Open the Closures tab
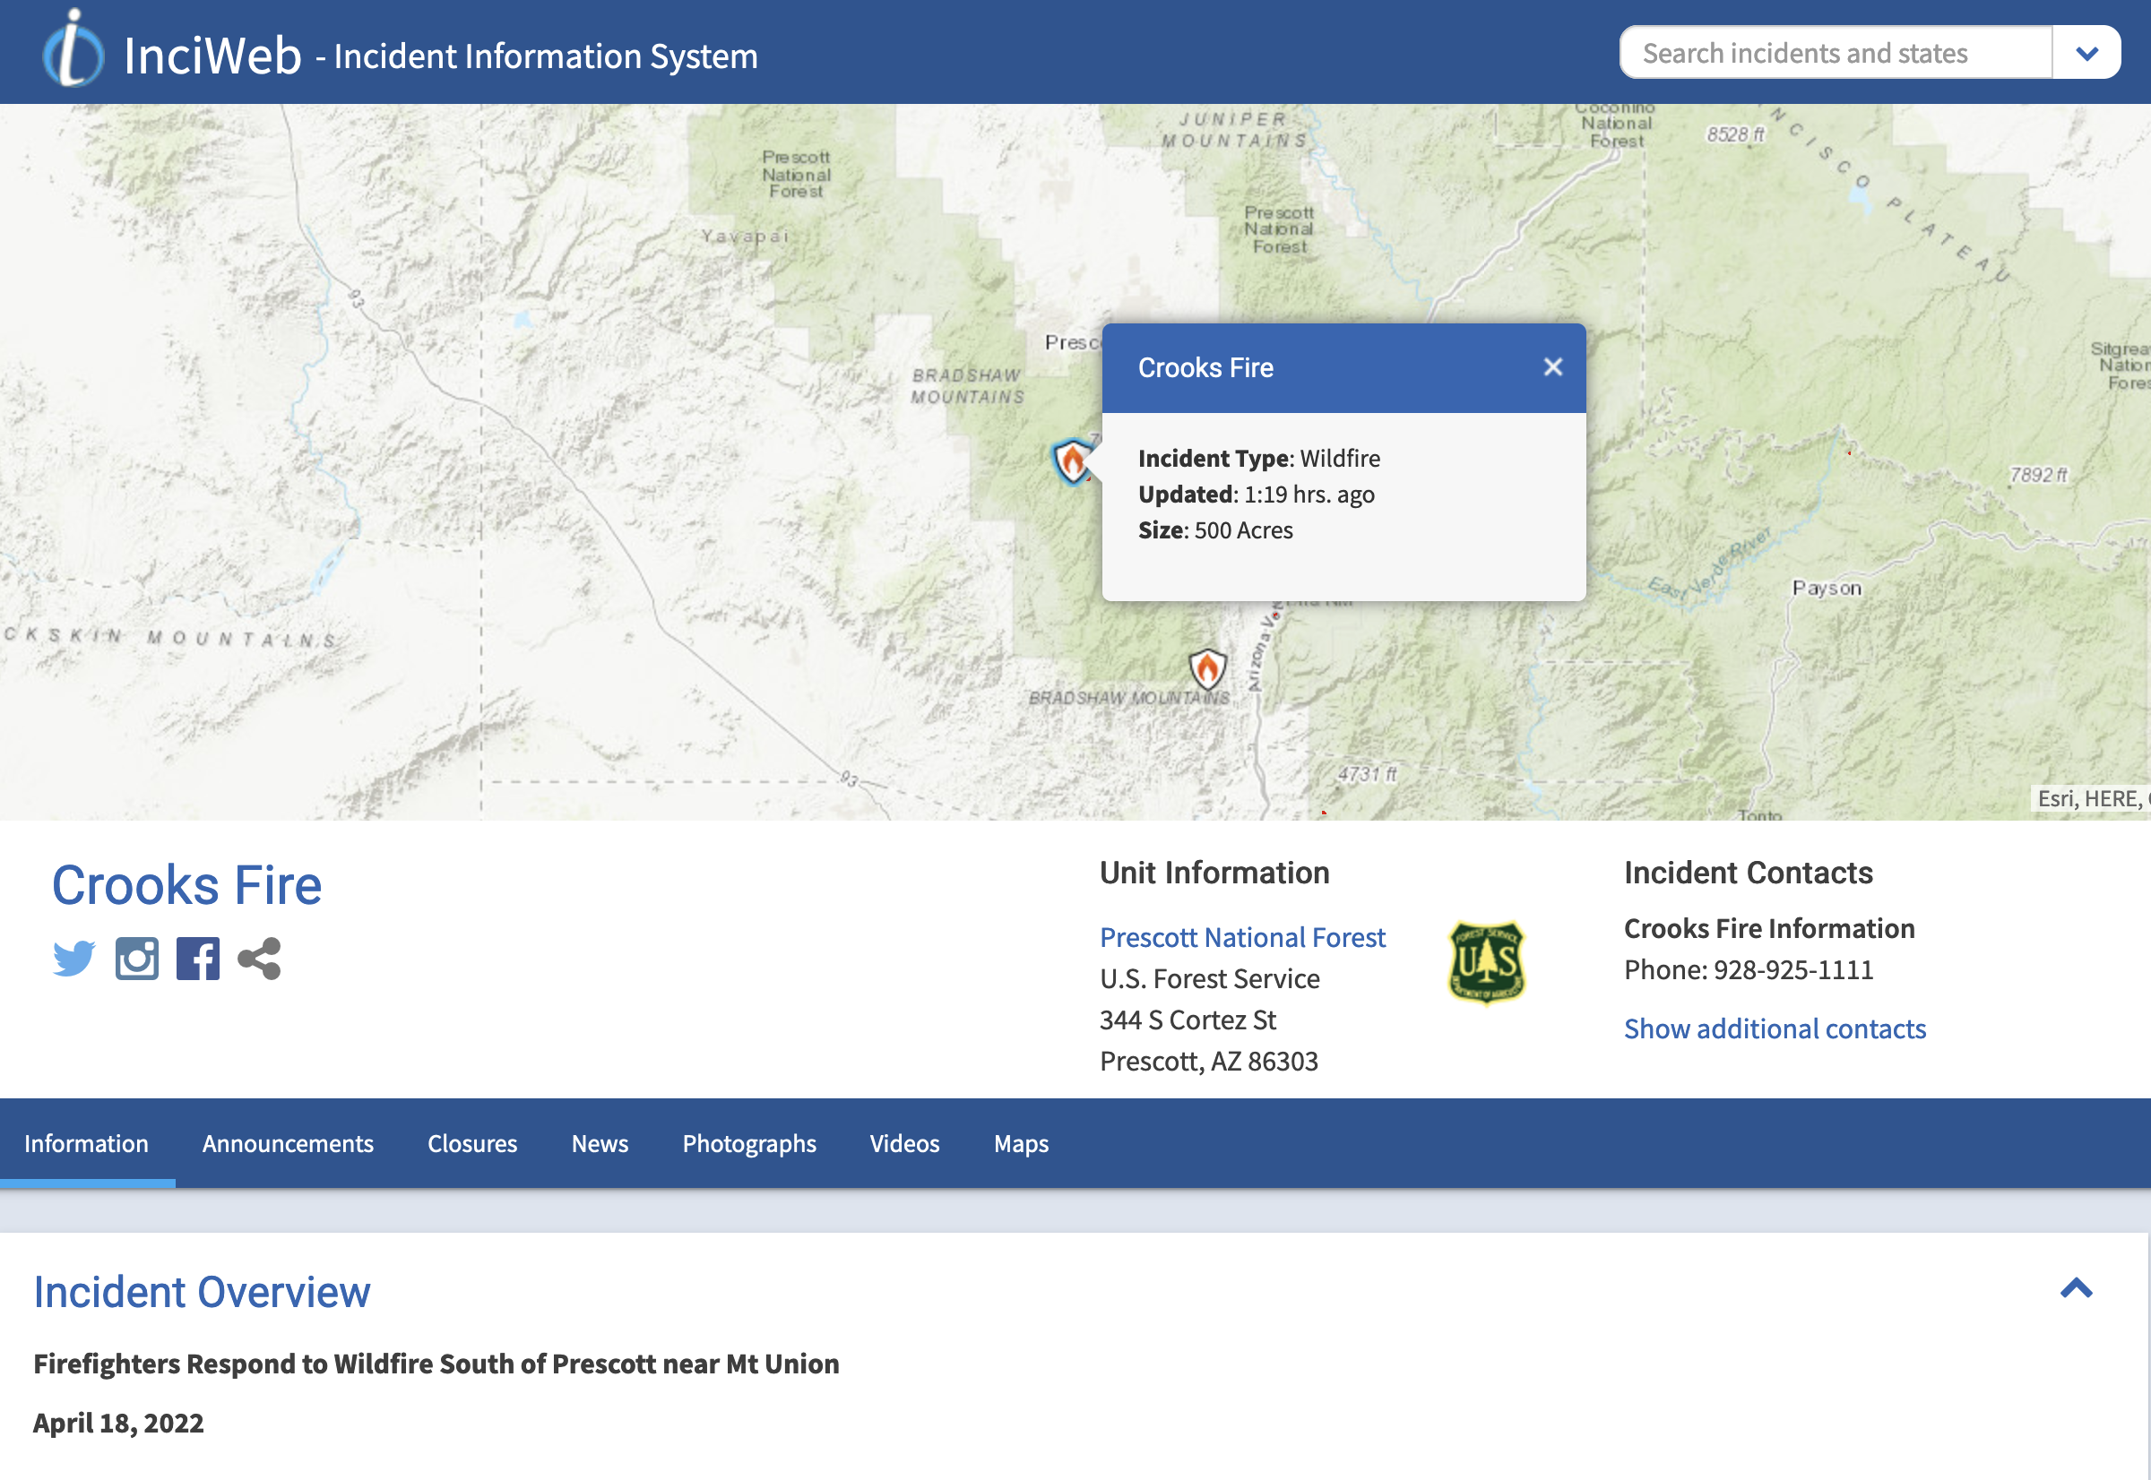 tap(472, 1143)
